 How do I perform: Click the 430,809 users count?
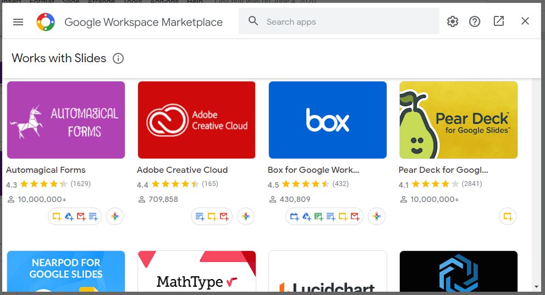(295, 199)
